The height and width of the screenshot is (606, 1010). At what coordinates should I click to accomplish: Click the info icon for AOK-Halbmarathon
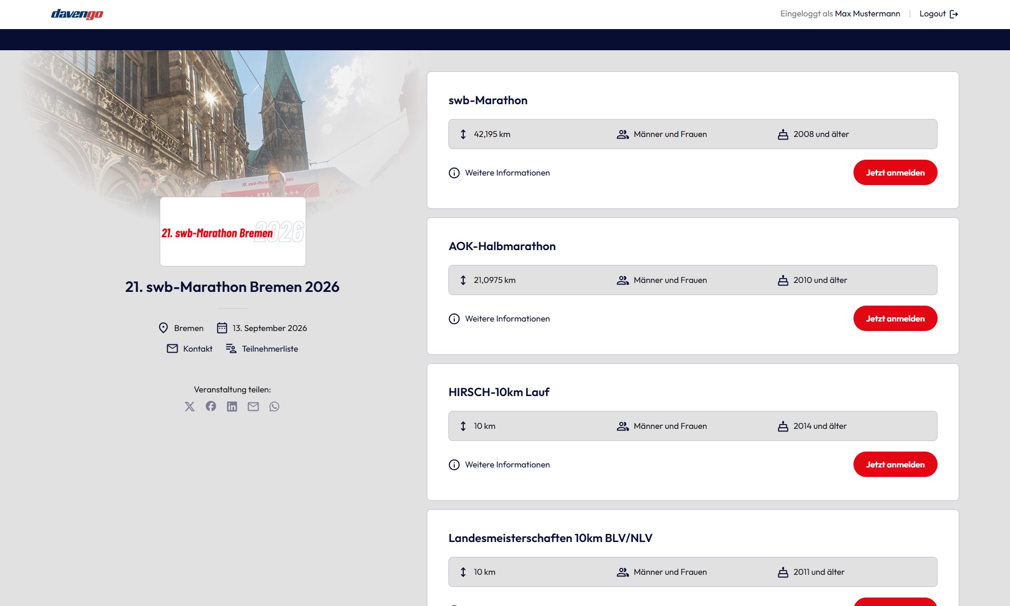point(454,318)
